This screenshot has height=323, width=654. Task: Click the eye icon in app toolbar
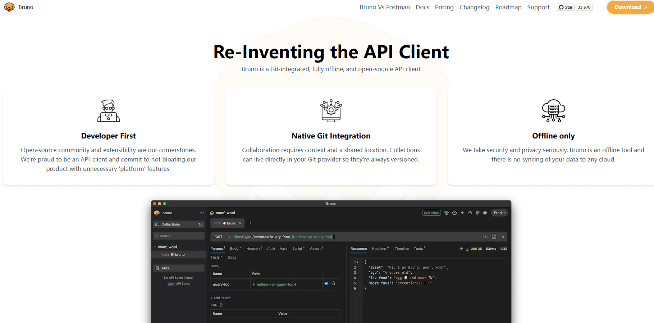click(470, 213)
